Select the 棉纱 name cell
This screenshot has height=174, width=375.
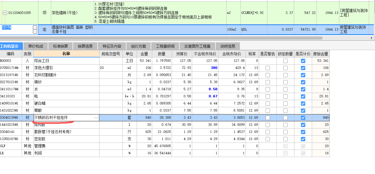coord(66,82)
